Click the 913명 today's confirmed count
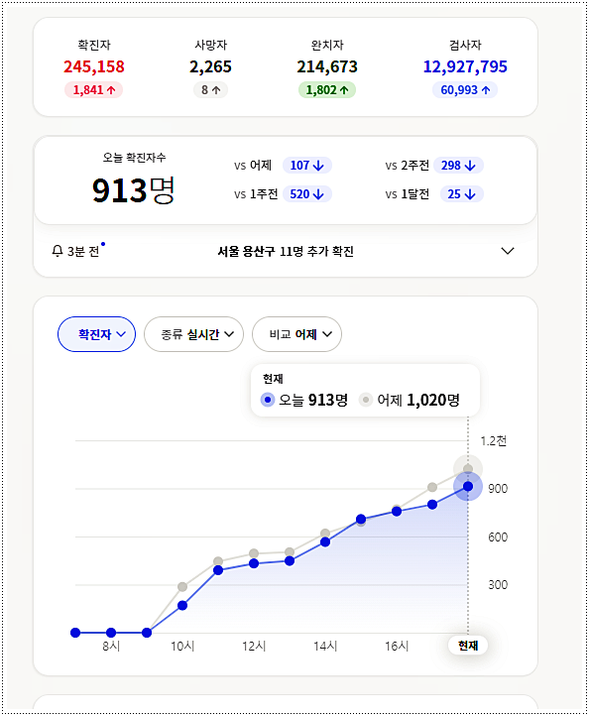 (133, 190)
